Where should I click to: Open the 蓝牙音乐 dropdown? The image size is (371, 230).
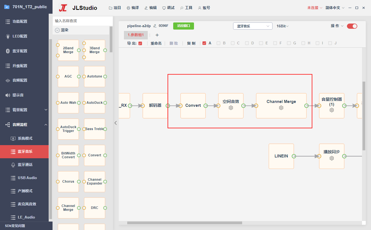tap(253, 26)
